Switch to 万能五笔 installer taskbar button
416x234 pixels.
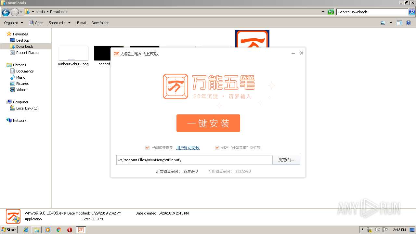81,230
